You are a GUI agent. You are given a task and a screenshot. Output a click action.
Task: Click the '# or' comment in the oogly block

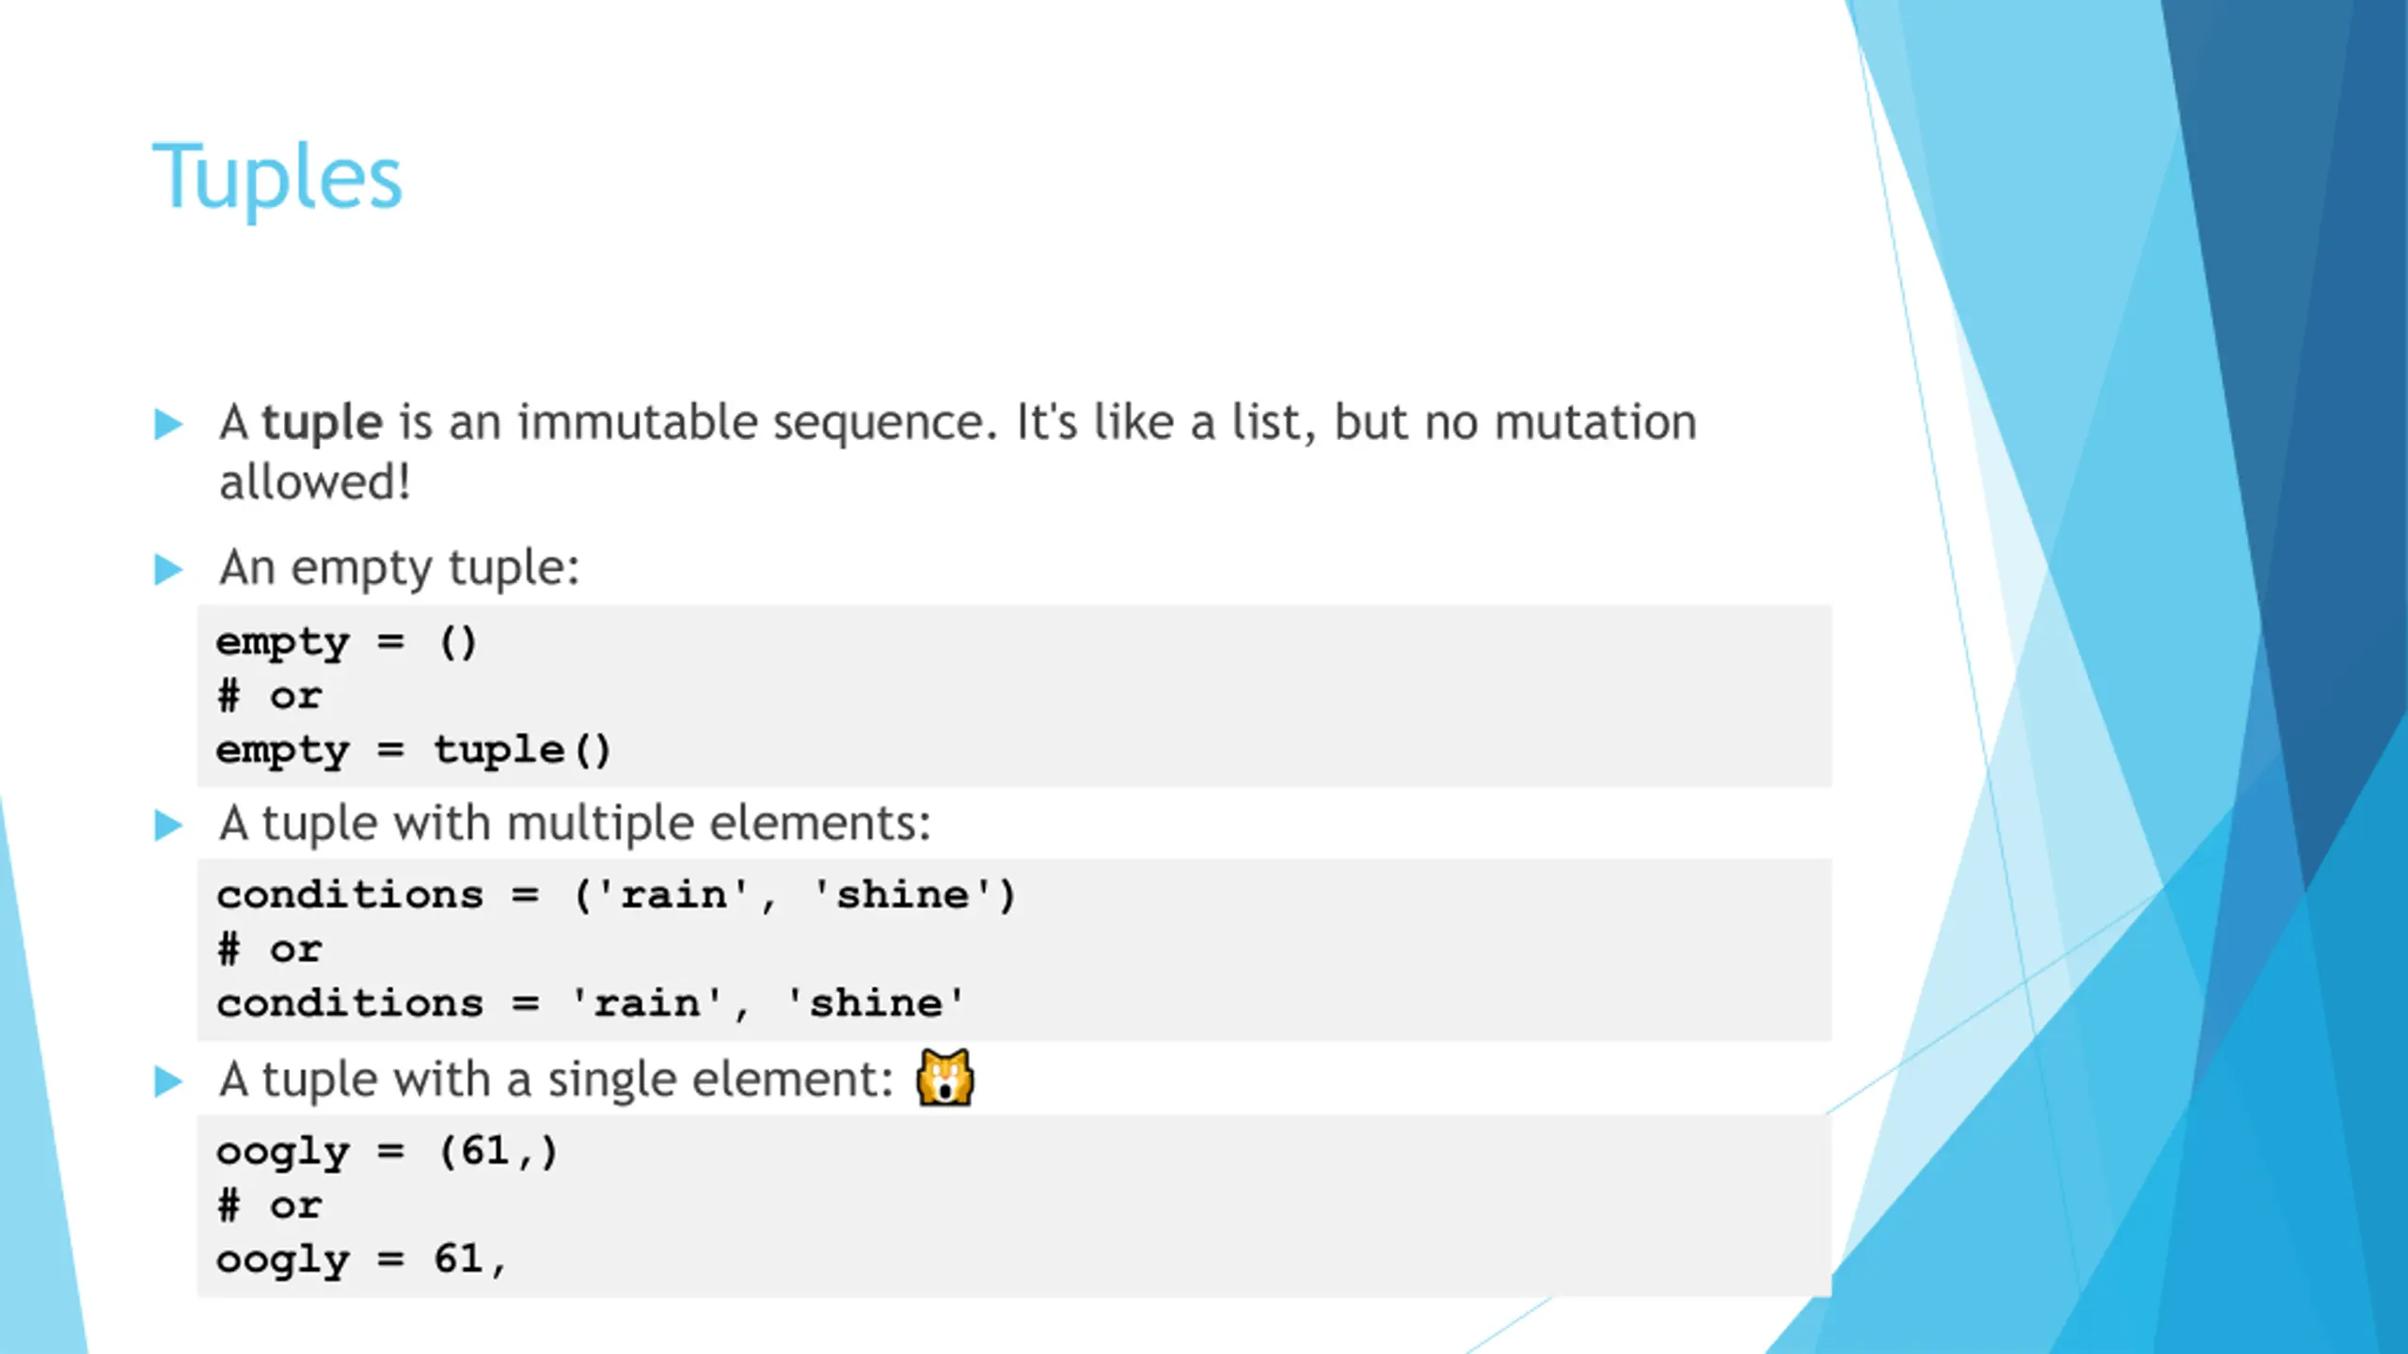point(270,1206)
